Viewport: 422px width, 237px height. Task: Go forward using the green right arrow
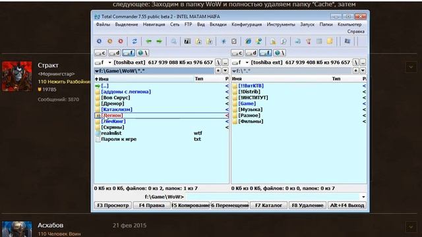point(159,41)
